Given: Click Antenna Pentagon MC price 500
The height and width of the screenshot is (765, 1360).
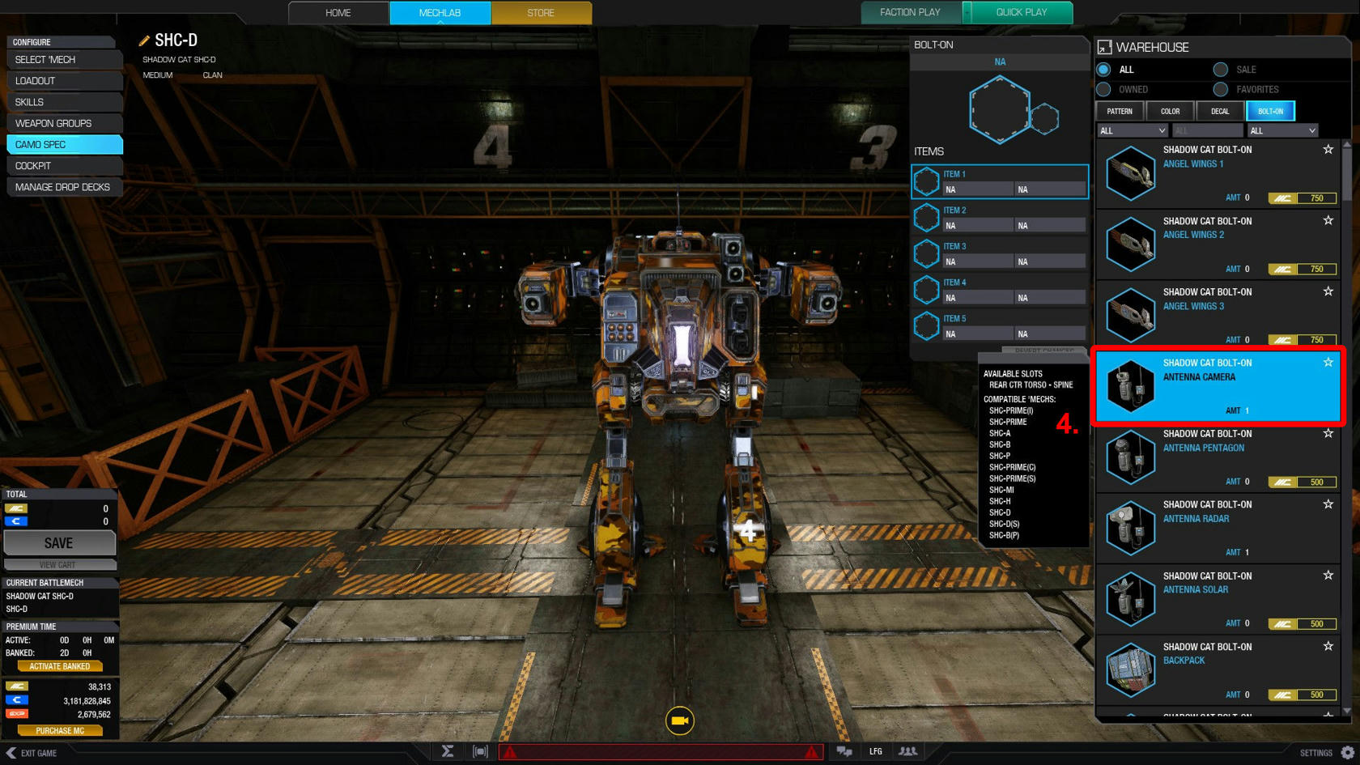Looking at the screenshot, I should pyautogui.click(x=1302, y=482).
